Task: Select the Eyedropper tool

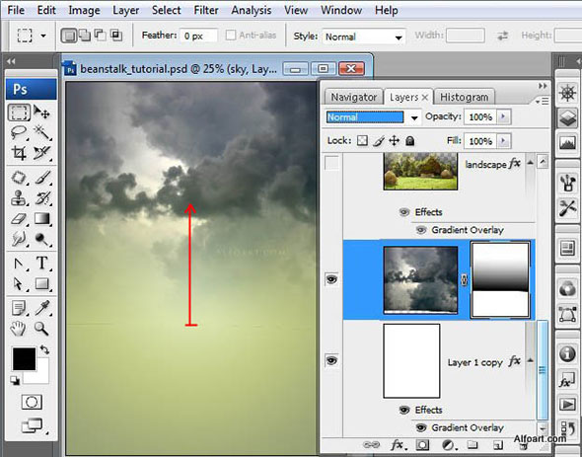Action: [x=42, y=308]
